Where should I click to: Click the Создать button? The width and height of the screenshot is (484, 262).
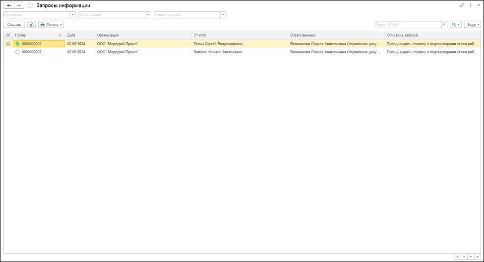[x=14, y=24]
